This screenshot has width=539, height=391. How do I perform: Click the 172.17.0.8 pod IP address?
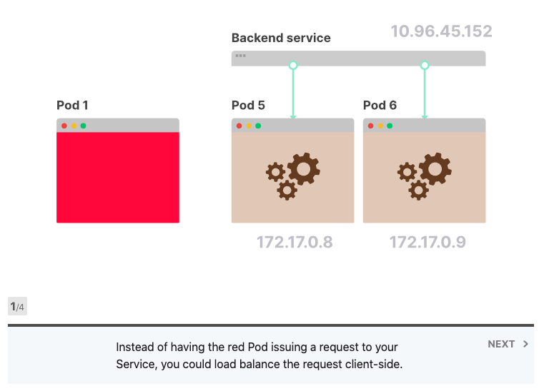pos(295,243)
